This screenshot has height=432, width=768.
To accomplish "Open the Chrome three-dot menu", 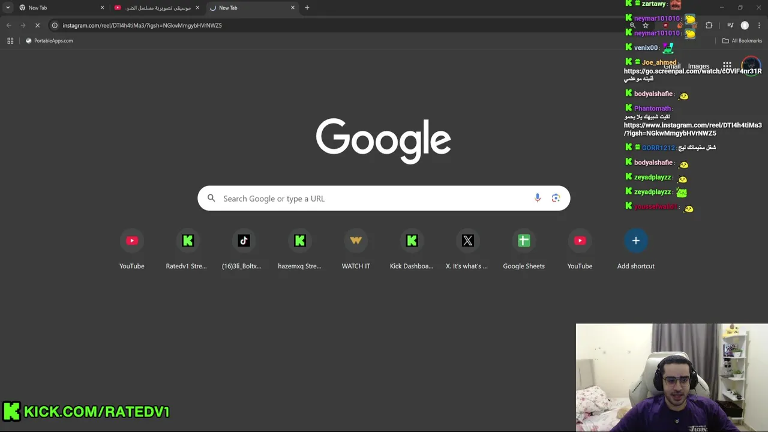I will [759, 25].
